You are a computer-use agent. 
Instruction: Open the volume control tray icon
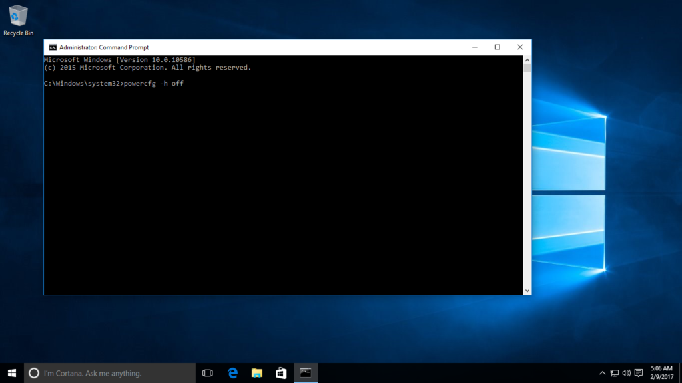pyautogui.click(x=626, y=373)
